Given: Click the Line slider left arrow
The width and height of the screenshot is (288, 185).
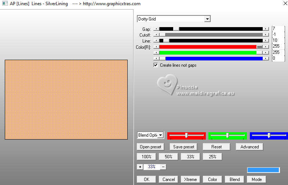Looking at the screenshot, I should [x=156, y=41].
